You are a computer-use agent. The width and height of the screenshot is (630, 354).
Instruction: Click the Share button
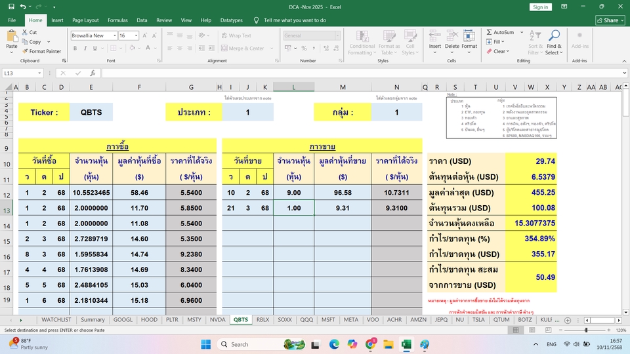[x=607, y=20]
